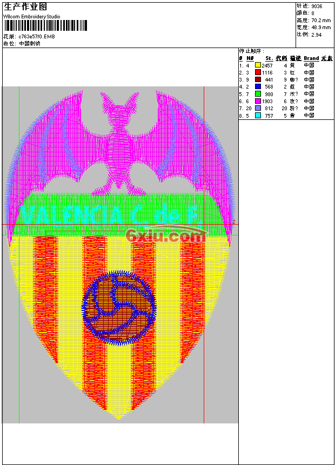Click the height value 70.2 mm
This screenshot has height=465, width=335.
(x=321, y=21)
